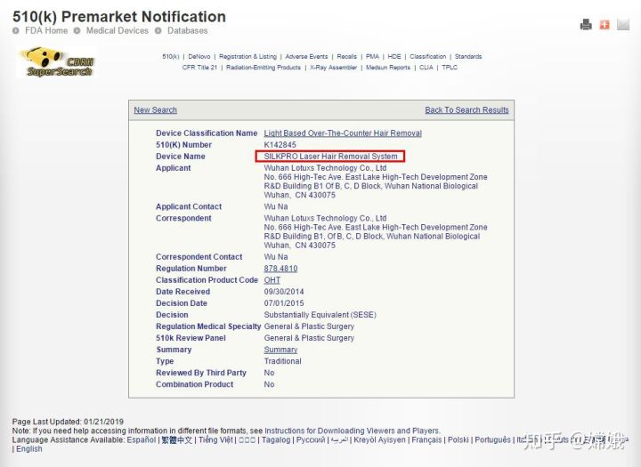Click SILKPRO Laser Hair Removal System text
The height and width of the screenshot is (467, 641).
click(x=330, y=156)
